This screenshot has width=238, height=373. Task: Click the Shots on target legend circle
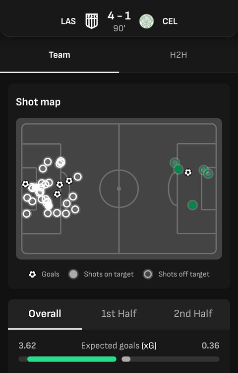[x=73, y=274]
